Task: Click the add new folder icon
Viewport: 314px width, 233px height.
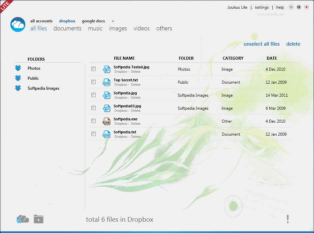Action: click(x=38, y=219)
